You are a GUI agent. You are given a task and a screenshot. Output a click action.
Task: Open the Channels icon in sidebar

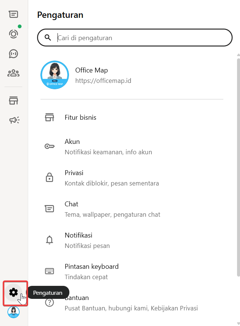(13, 54)
